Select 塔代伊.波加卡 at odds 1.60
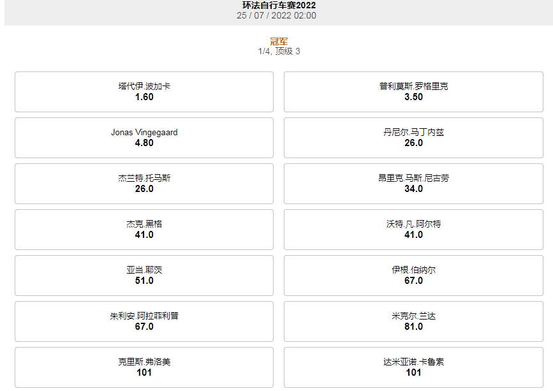Screen dimensions: 553x391 click(x=144, y=92)
